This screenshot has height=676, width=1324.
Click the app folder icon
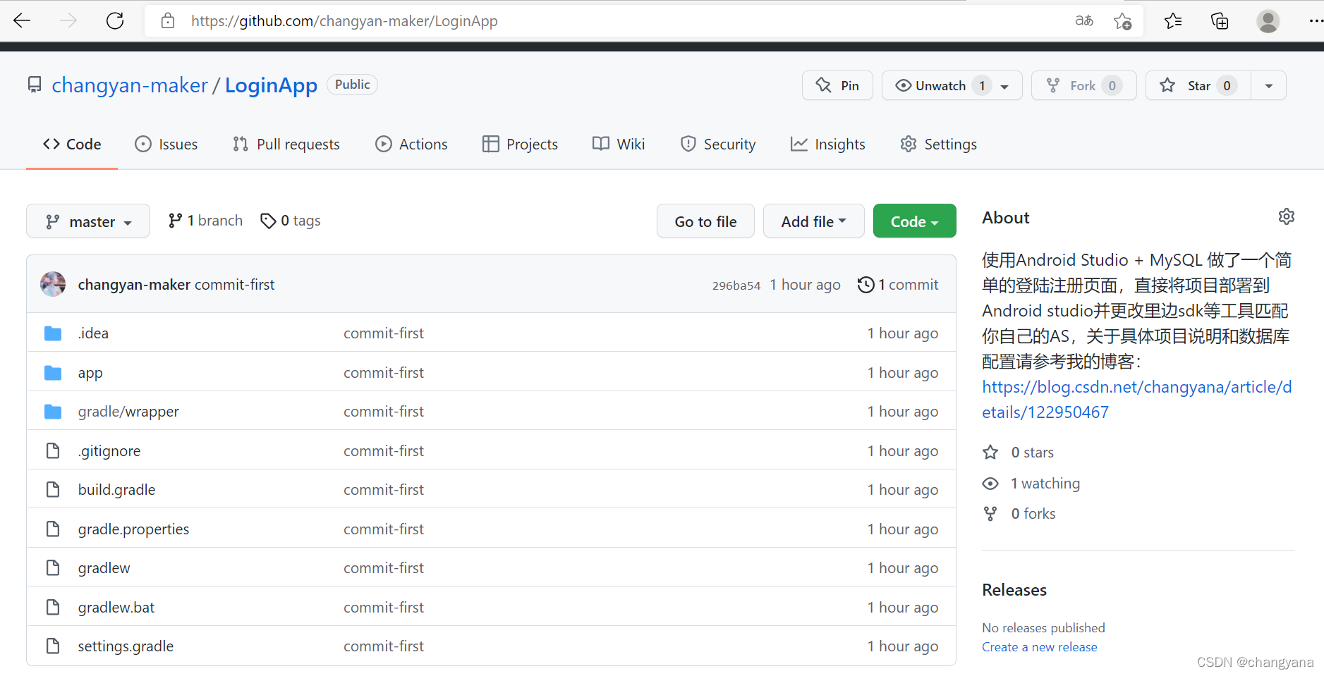pyautogui.click(x=53, y=373)
